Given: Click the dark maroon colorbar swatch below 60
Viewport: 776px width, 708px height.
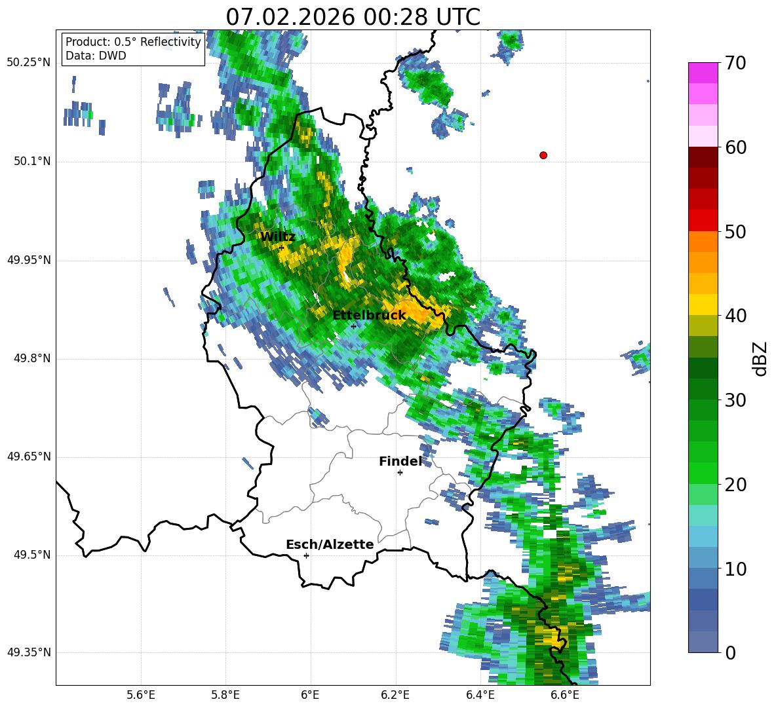Looking at the screenshot, I should [x=703, y=157].
